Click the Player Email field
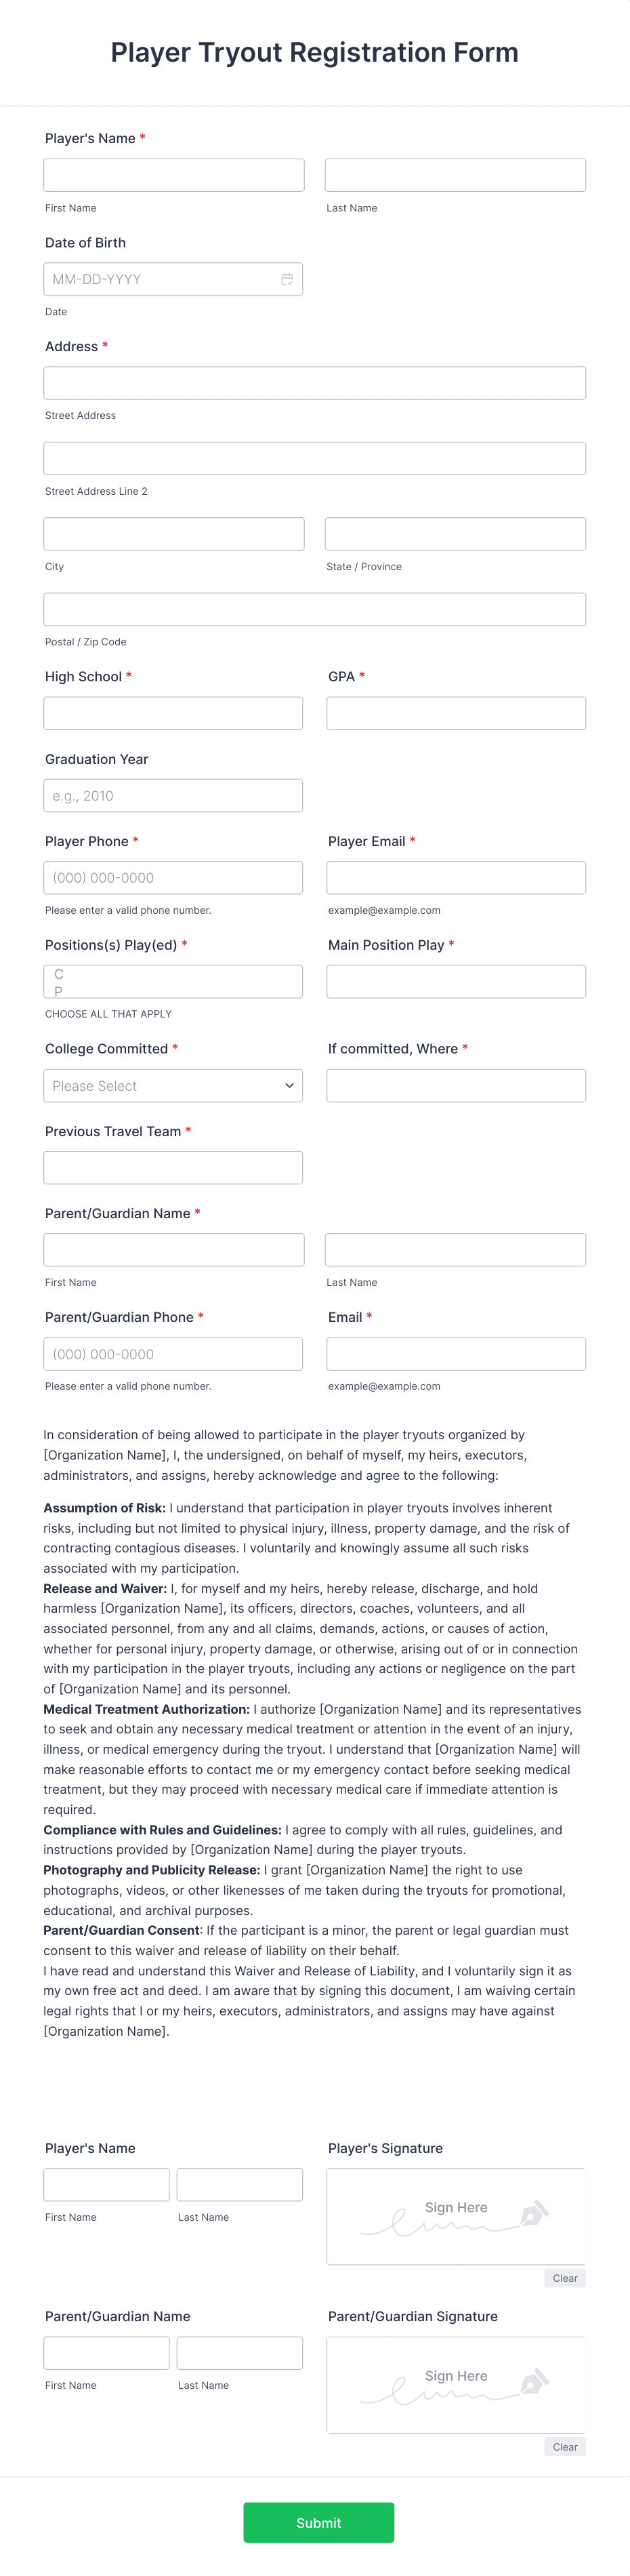This screenshot has width=630, height=2576. [455, 877]
